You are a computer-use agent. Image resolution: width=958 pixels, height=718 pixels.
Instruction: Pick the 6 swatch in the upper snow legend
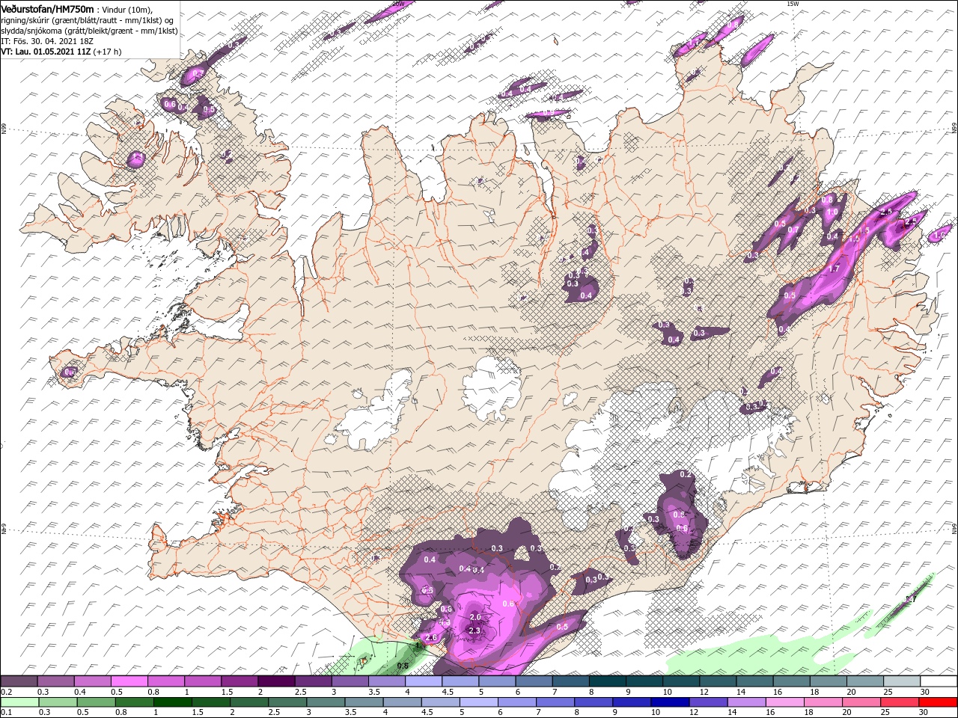tap(533, 681)
